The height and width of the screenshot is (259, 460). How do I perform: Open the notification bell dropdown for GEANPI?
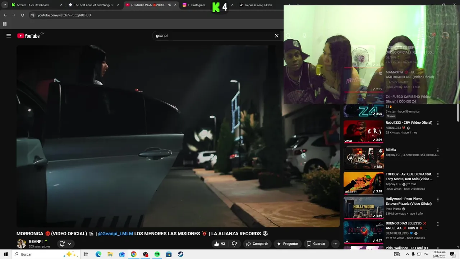point(65,244)
